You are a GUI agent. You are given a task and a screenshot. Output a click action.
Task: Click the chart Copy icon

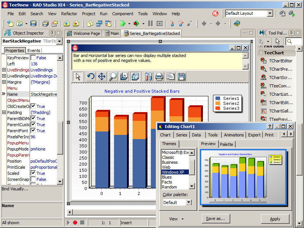tap(170, 77)
